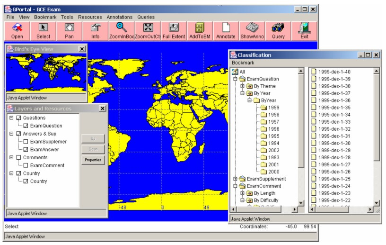Select the ExamQuestion folder icon in Classification
This screenshot has height=245, width=386.
(x=243, y=79)
